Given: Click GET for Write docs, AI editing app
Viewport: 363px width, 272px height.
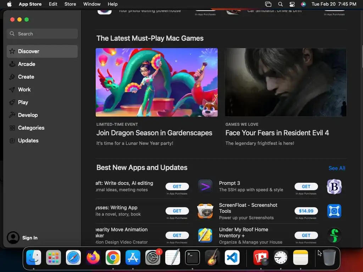Looking at the screenshot, I should [177, 186].
